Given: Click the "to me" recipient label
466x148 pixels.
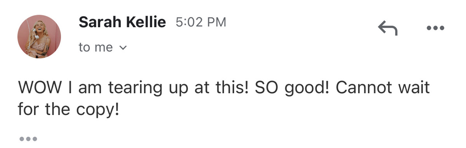Looking at the screenshot, I should 96,47.
